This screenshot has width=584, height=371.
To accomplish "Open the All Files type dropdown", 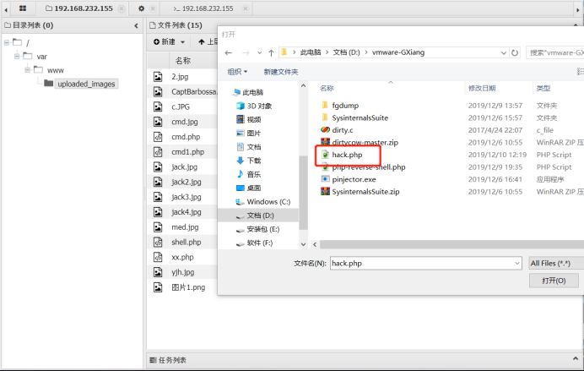I will (556, 263).
